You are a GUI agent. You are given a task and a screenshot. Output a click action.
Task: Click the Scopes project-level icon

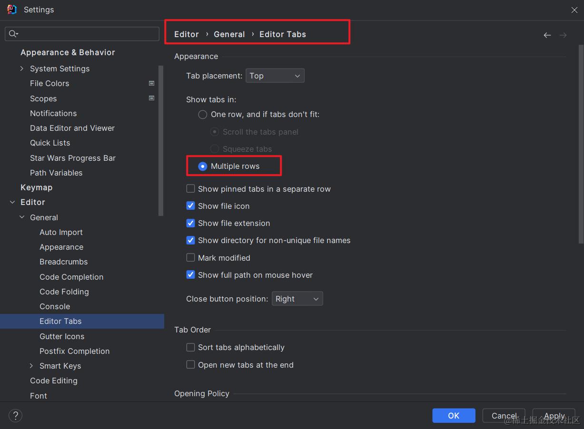[x=152, y=98]
